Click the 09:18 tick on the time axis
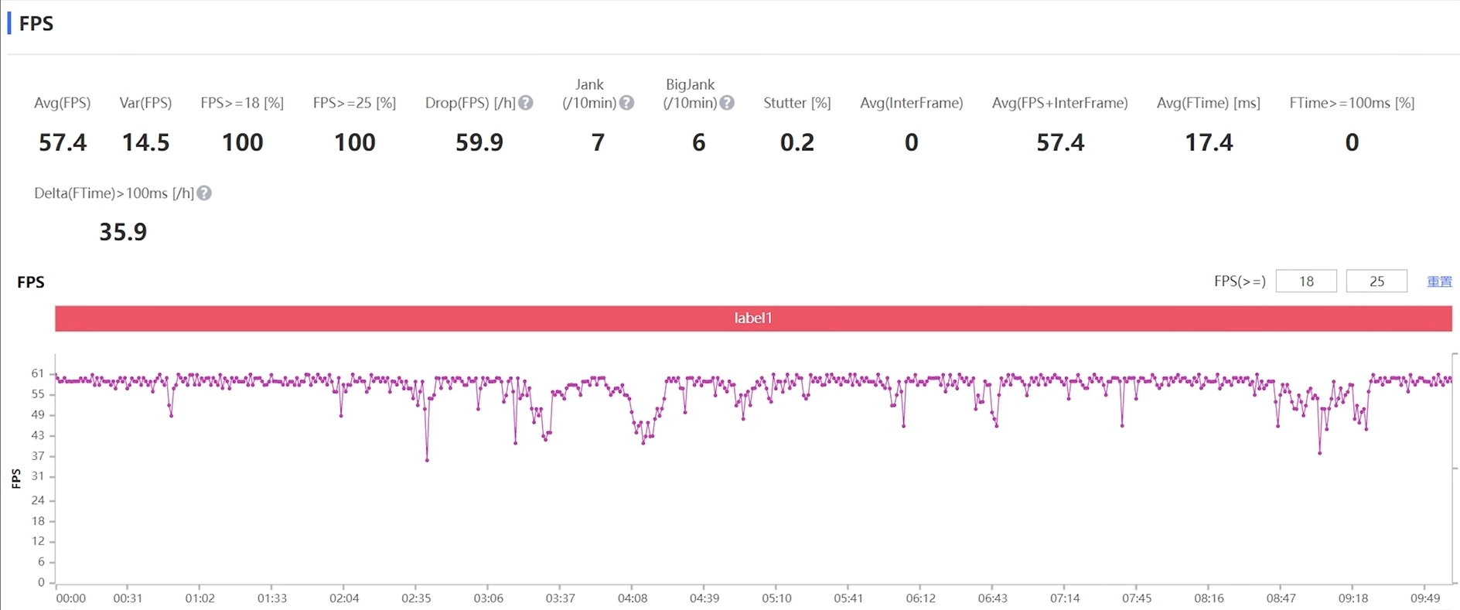The image size is (1460, 610). 1353,598
